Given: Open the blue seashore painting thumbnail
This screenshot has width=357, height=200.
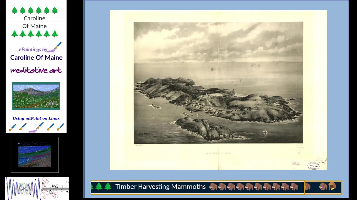Looking at the screenshot, I should (x=35, y=155).
